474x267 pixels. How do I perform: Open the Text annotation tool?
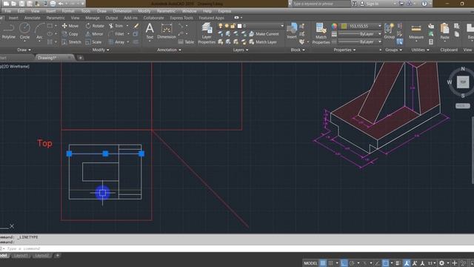tap(150, 31)
